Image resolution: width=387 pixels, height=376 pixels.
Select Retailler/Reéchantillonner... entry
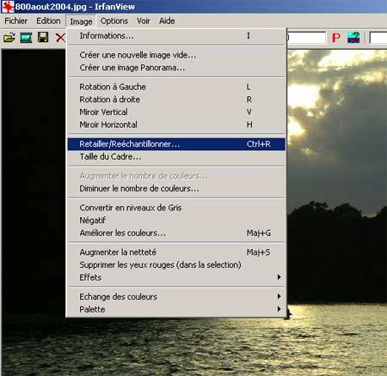pyautogui.click(x=176, y=144)
